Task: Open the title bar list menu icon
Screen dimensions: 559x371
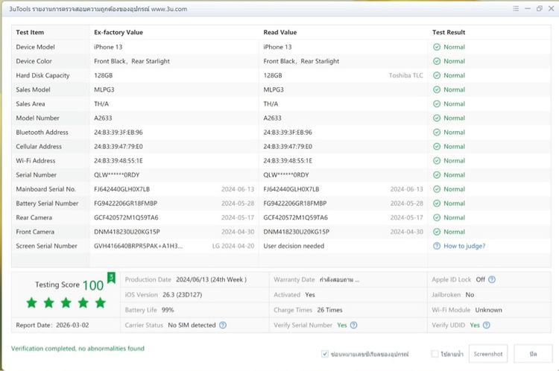Action: coord(516,8)
